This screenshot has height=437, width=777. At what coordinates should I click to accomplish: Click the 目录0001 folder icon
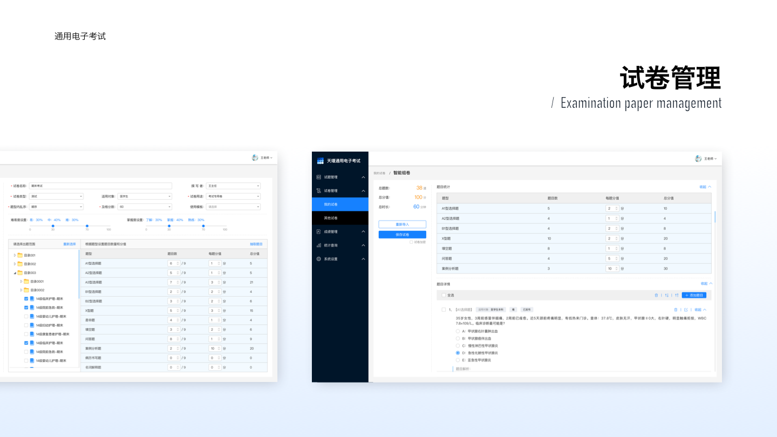coord(26,281)
